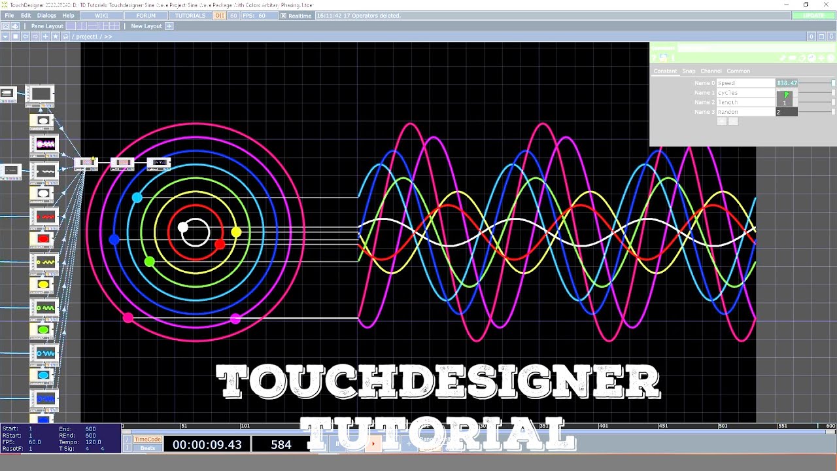This screenshot has width=837, height=471.
Task: Toggle the lower range-limit button beside Beats
Action: coord(128,448)
